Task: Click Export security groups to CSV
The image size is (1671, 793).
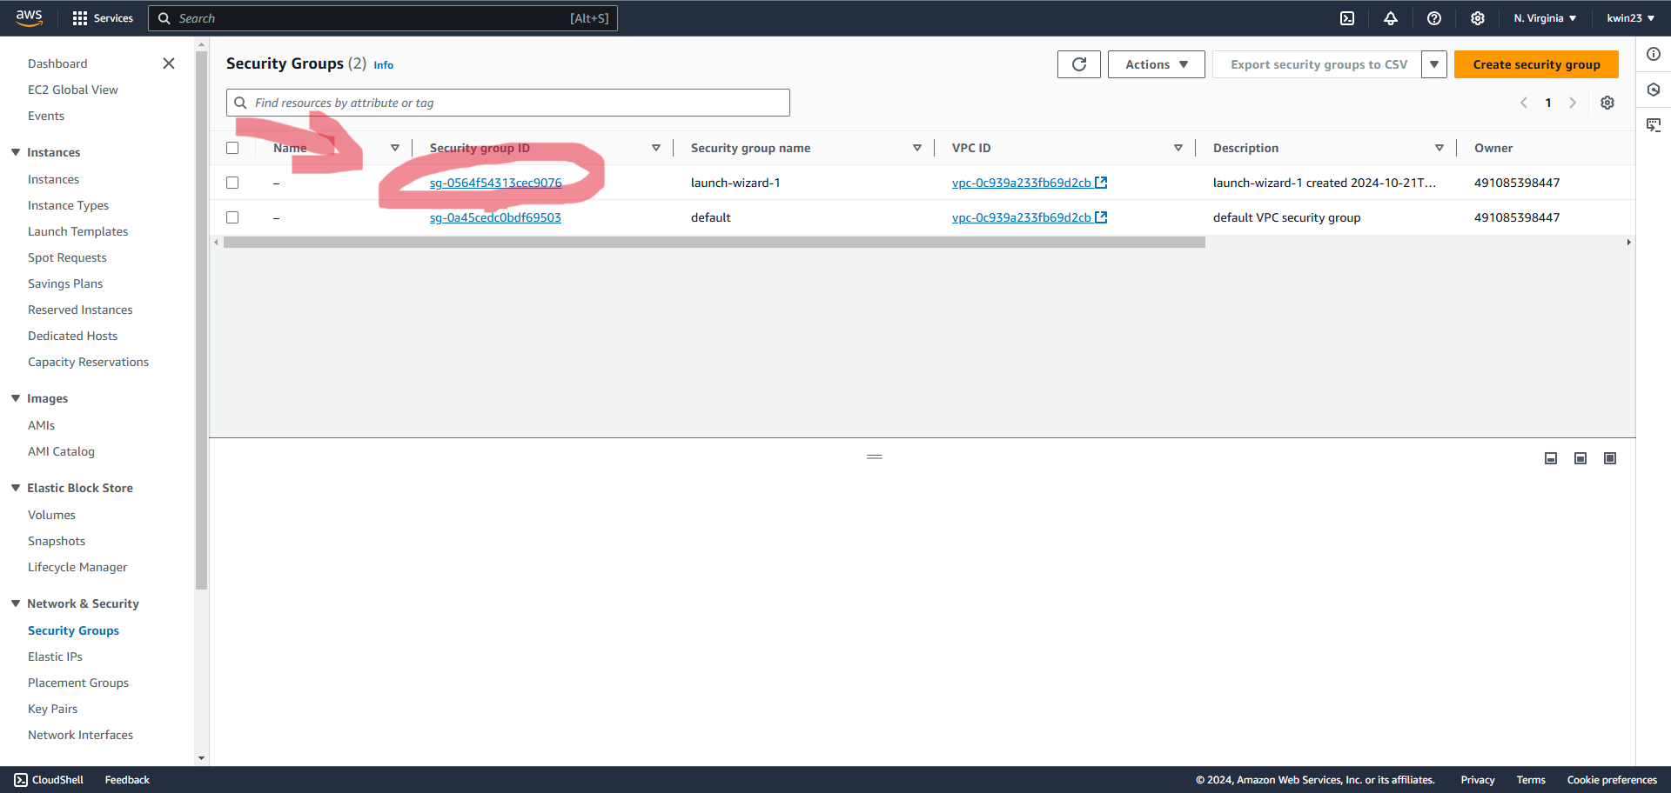Action: 1319,64
